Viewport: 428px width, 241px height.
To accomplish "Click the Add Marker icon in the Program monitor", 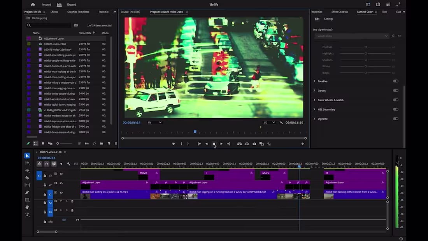I will (174, 144).
